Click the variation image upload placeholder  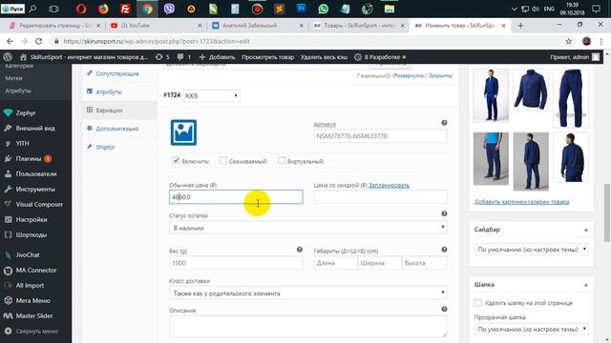[183, 132]
